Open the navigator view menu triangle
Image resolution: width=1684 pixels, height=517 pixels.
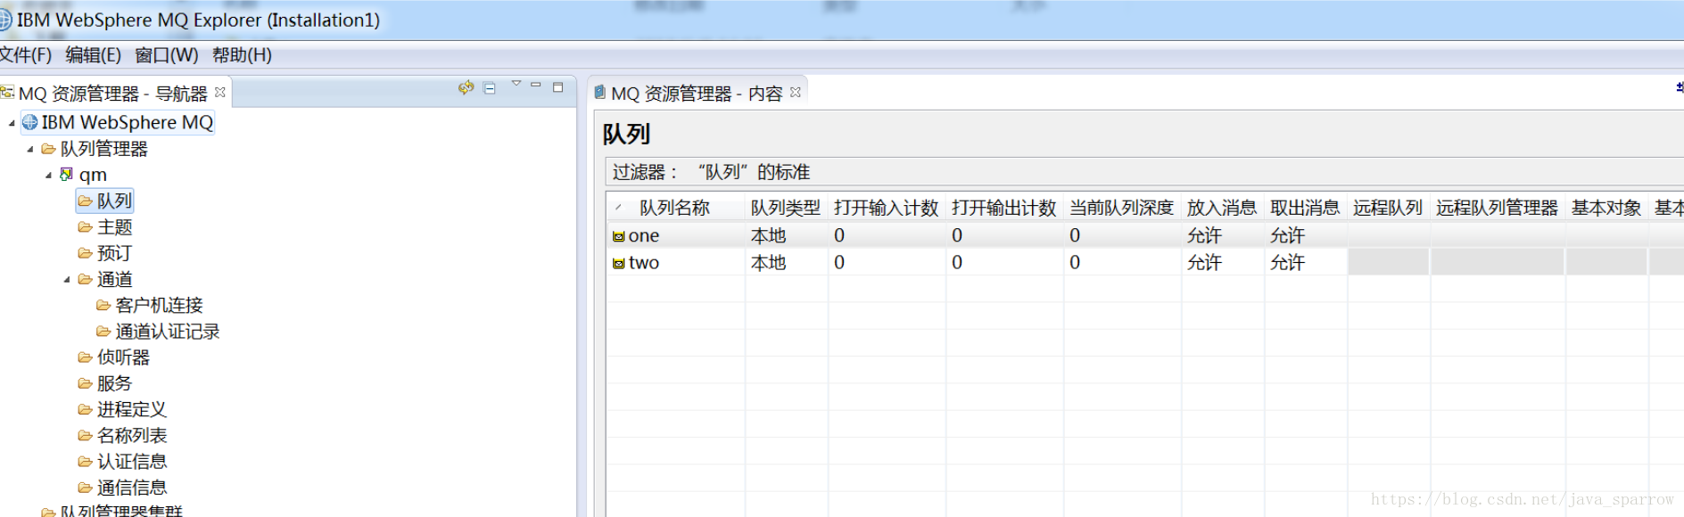(x=516, y=84)
